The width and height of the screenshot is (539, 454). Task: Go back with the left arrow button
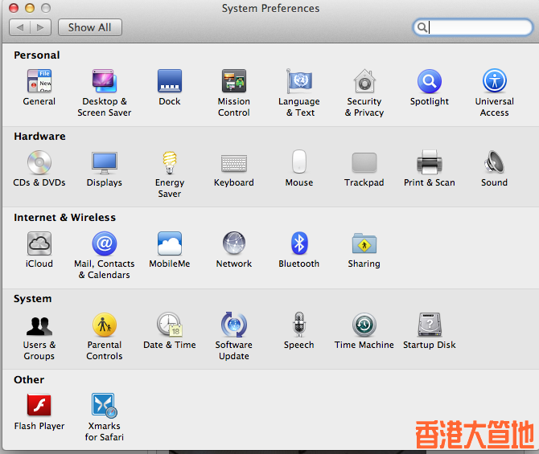click(x=20, y=27)
